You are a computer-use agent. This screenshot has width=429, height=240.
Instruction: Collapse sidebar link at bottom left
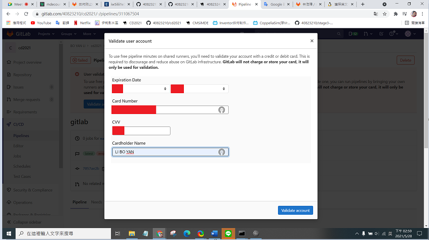28,222
